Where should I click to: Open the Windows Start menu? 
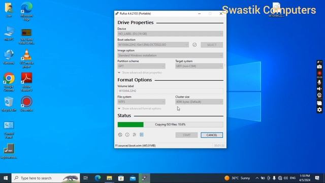6,178
